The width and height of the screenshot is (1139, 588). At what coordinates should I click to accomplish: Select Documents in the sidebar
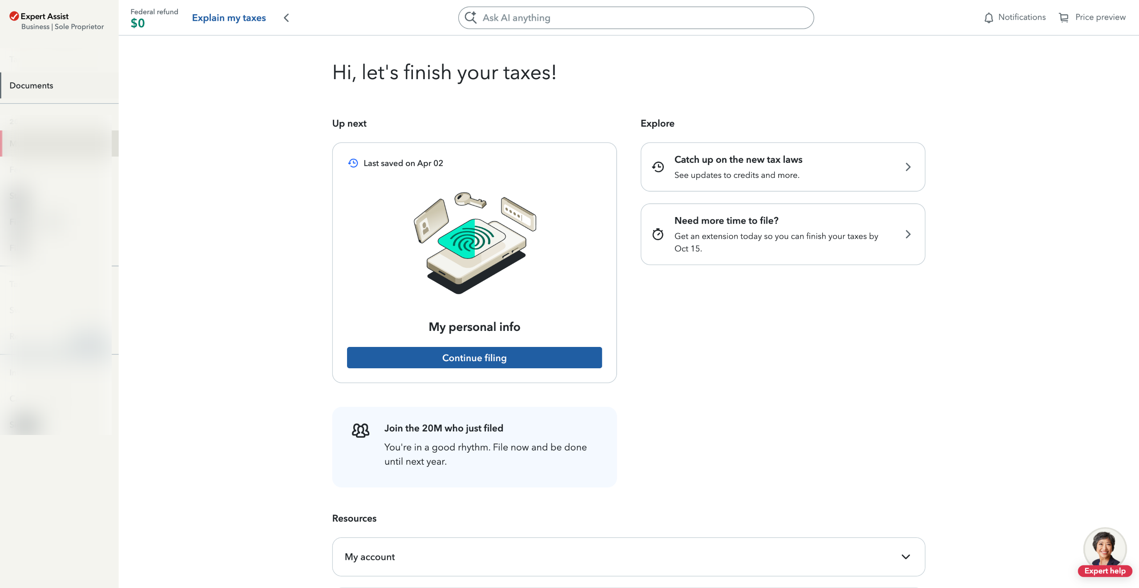[31, 85]
